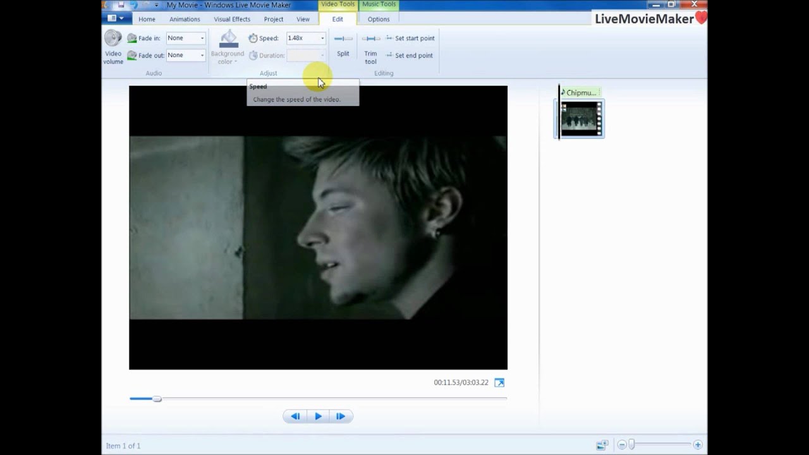Change thumbnail size icon in status bar

click(x=602, y=445)
